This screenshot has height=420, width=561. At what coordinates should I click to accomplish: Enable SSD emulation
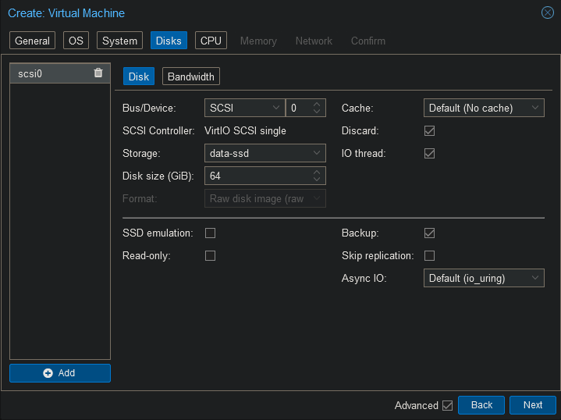(210, 233)
